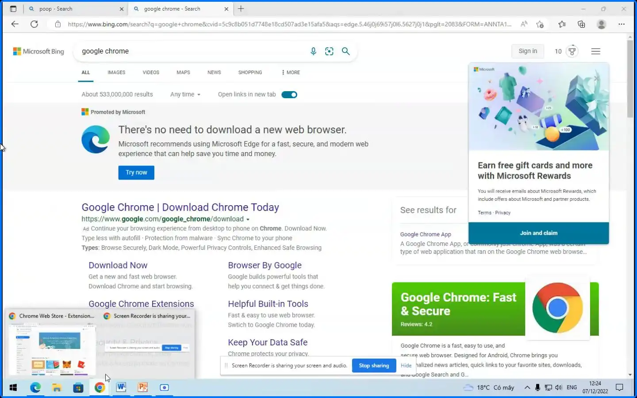This screenshot has height=398, width=637.
Task: Toggle Open links in new tab switch
Action: click(x=289, y=95)
